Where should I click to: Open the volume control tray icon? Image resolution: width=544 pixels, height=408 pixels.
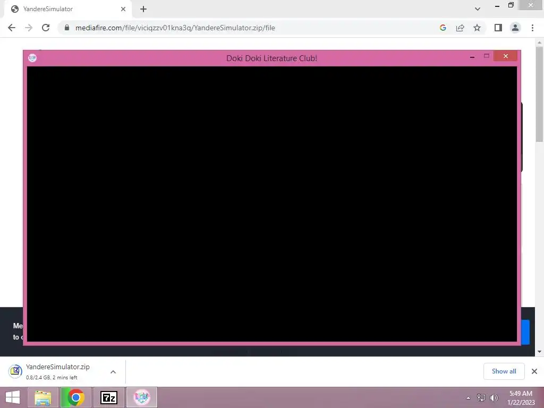[x=494, y=397]
